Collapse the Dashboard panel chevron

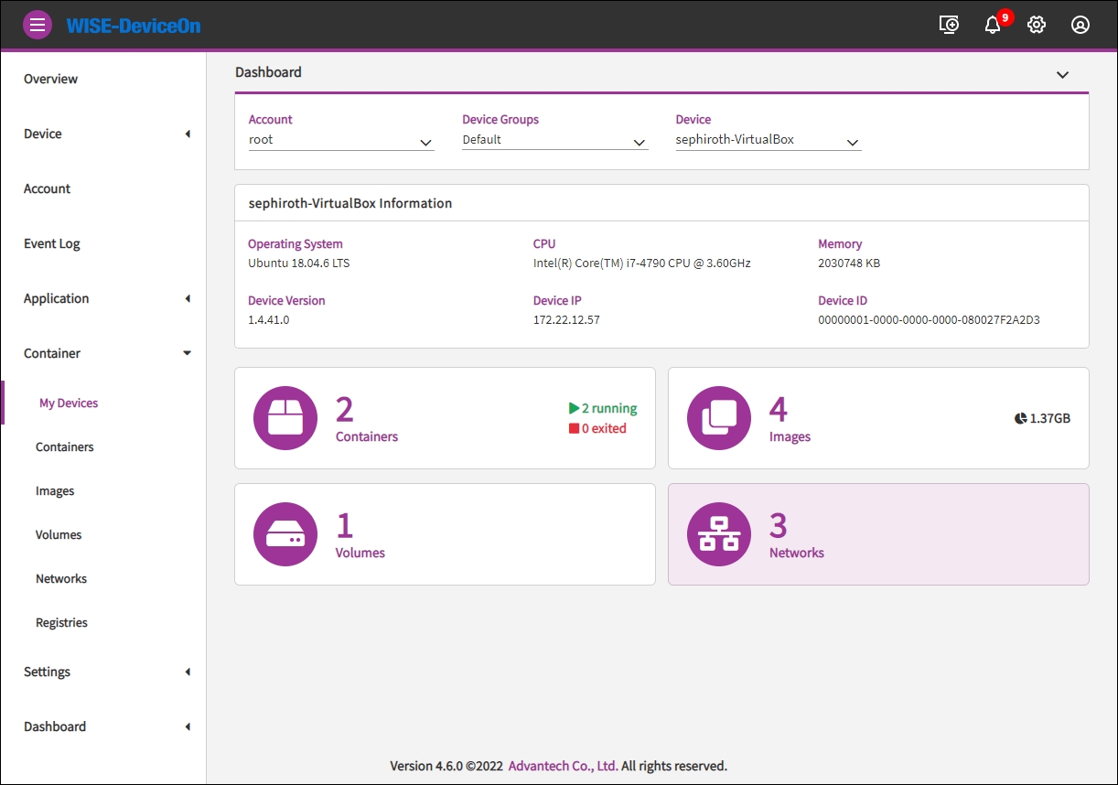1062,74
